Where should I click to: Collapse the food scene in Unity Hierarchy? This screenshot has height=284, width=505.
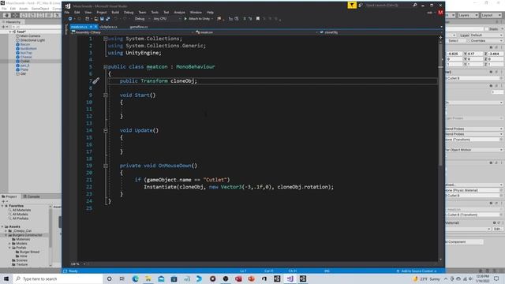10,32
